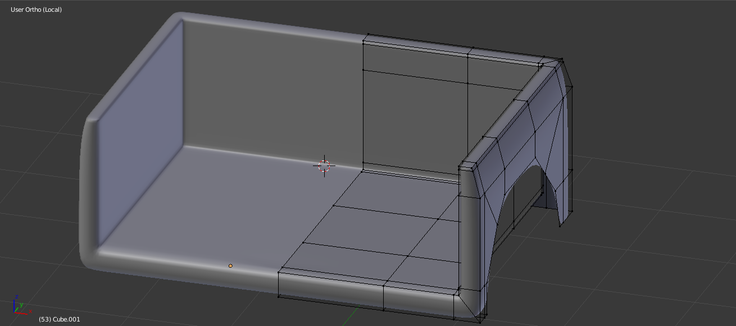
Task: Click the "(53) Cube.001" object name text
Action: pyautogui.click(x=59, y=319)
